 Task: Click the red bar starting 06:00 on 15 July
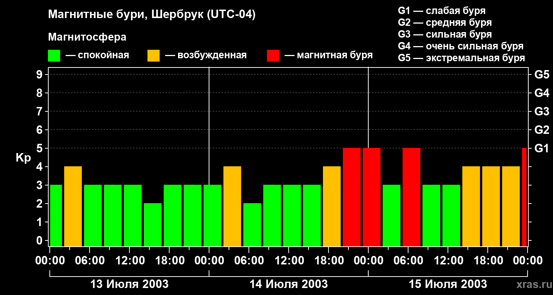click(411, 197)
